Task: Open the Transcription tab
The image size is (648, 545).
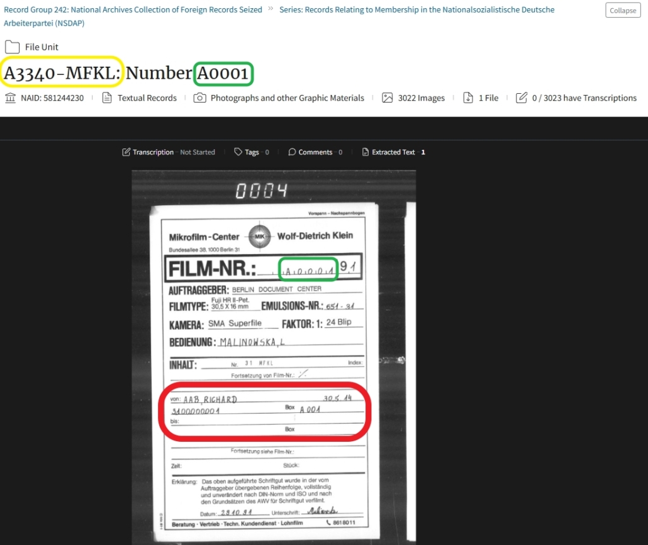Action: pos(153,152)
